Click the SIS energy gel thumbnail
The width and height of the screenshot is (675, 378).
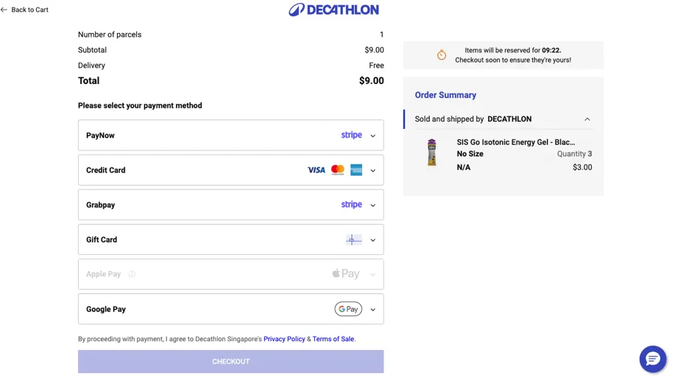point(431,153)
